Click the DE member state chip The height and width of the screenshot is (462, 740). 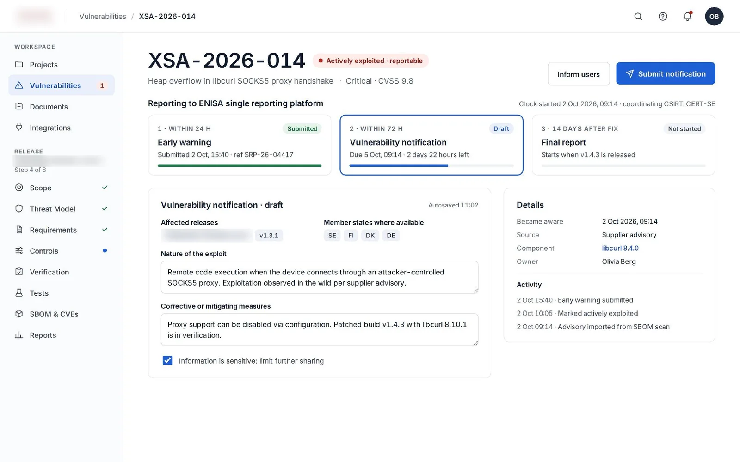391,235
